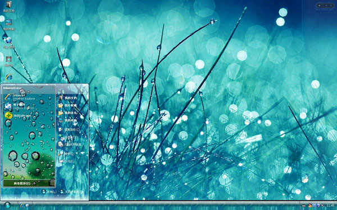Image resolution: width=337 pixels, height=210 pixels.
Task: Open the control panel item in Start menu
Action: pyautogui.click(x=69, y=130)
